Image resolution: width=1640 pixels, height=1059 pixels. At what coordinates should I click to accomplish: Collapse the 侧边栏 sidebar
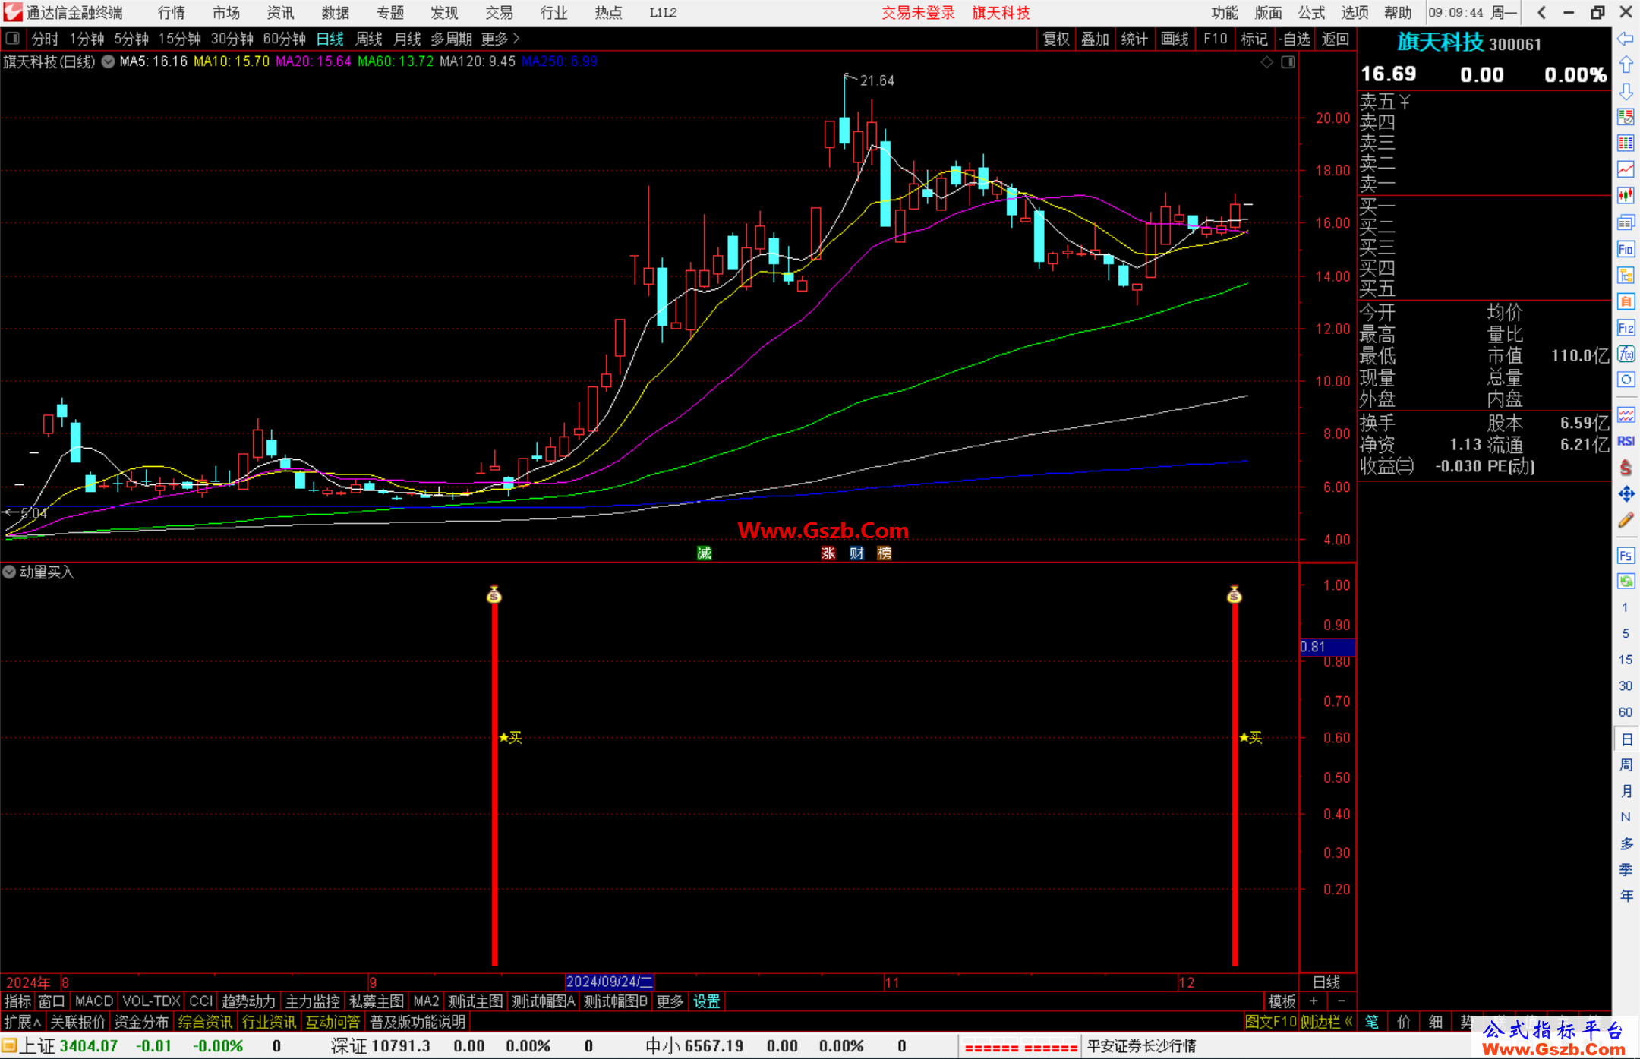[x=1327, y=1022]
